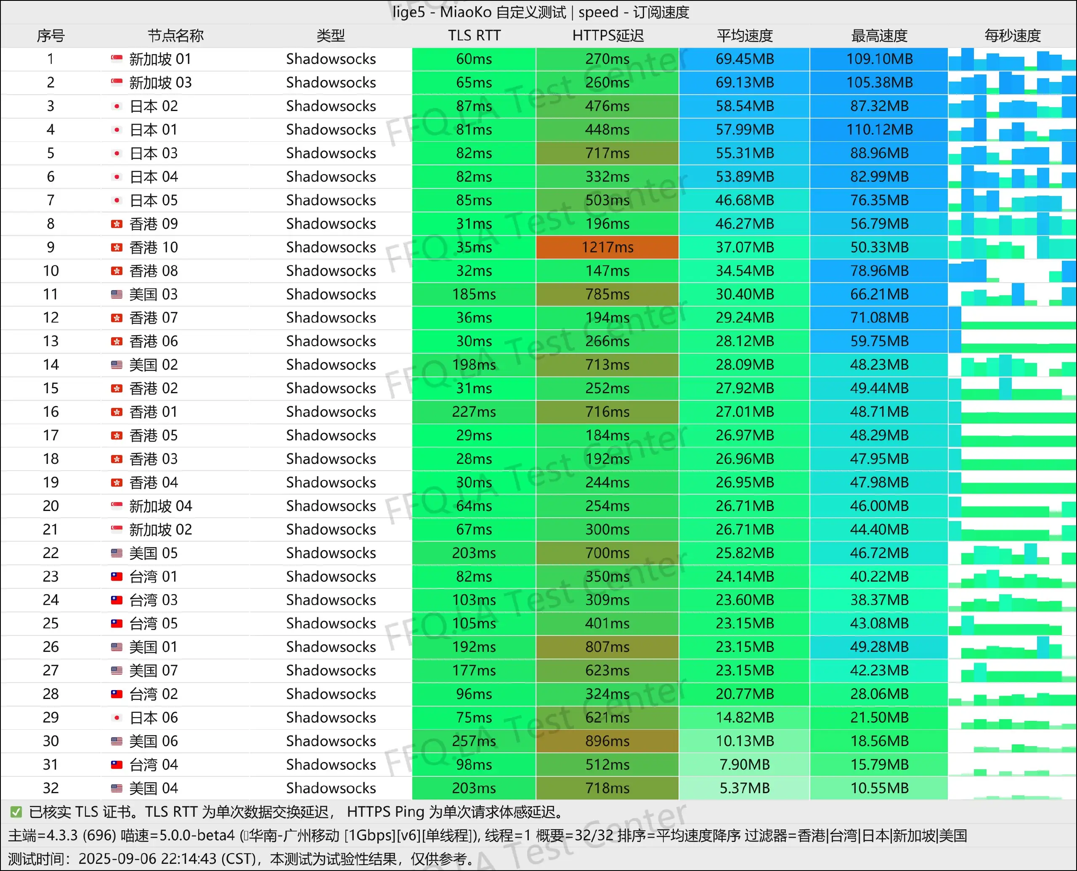This screenshot has width=1077, height=871.
Task: Click the 227ms TLS RTT cell
Action: (474, 412)
